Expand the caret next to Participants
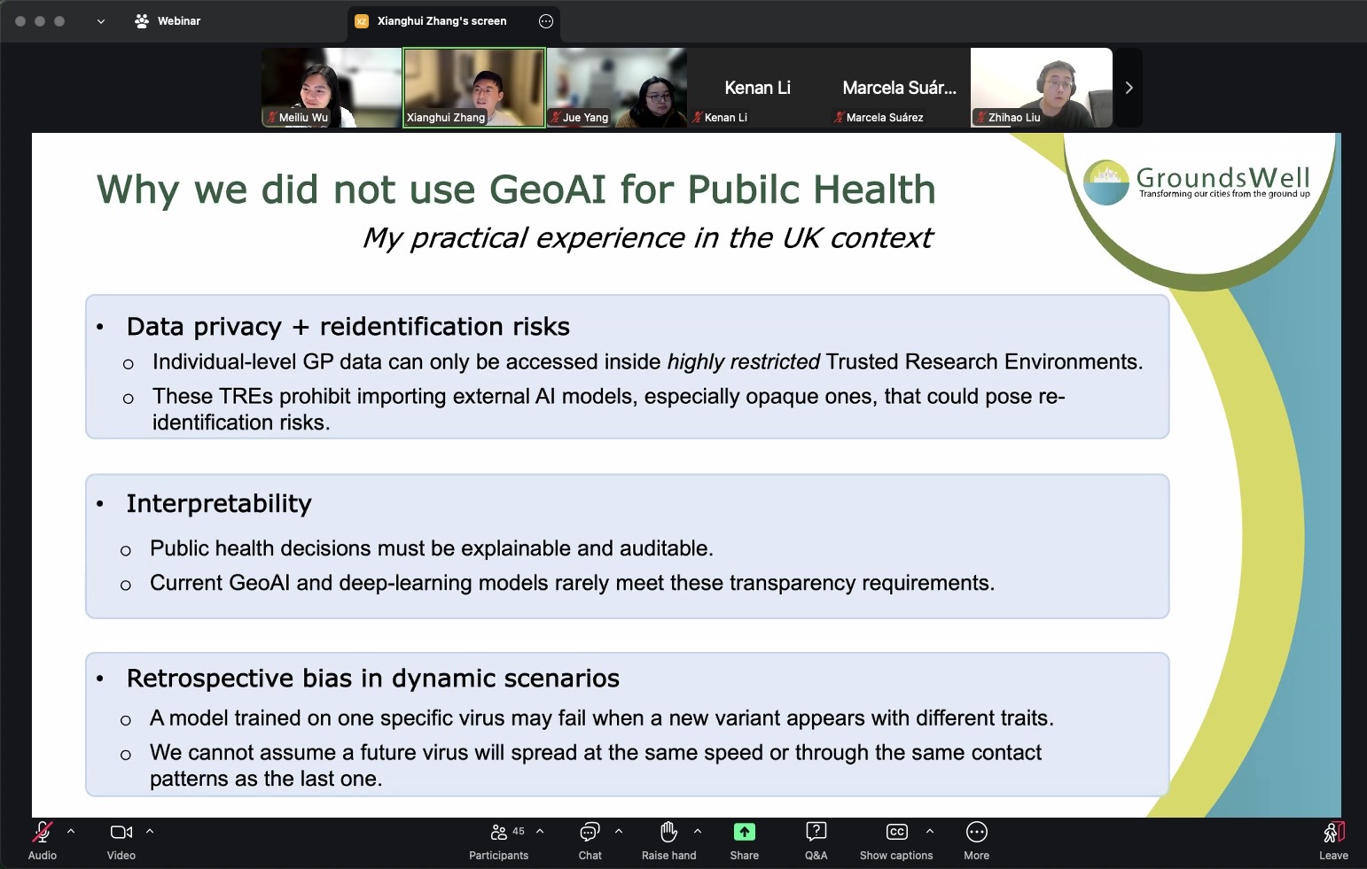 coord(540,831)
